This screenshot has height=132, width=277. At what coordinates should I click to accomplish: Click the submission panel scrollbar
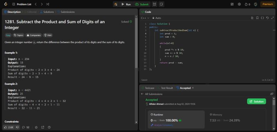(274, 103)
